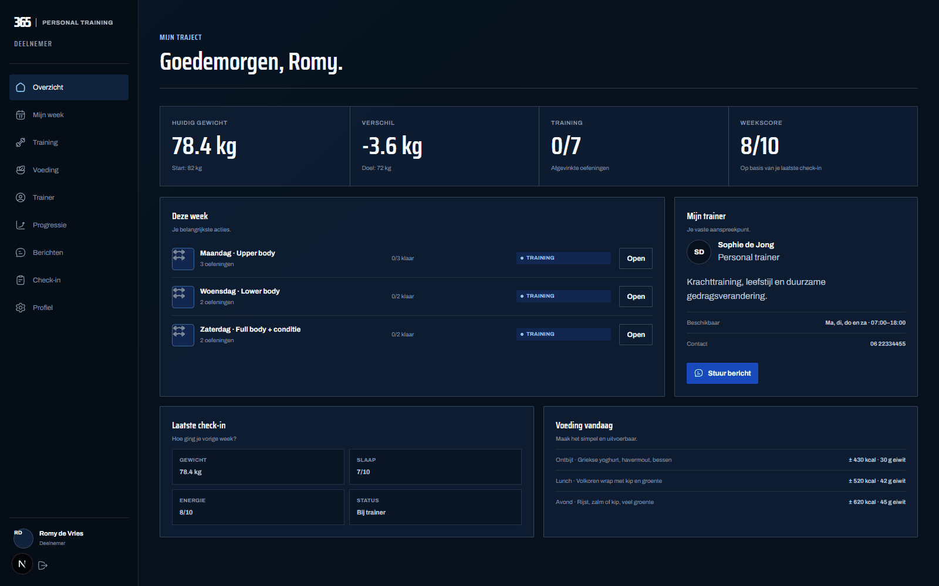
Task: Open the Progressie chart icon
Action: pyautogui.click(x=21, y=225)
